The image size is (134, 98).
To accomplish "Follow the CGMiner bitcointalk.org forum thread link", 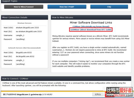I will (91, 27).
